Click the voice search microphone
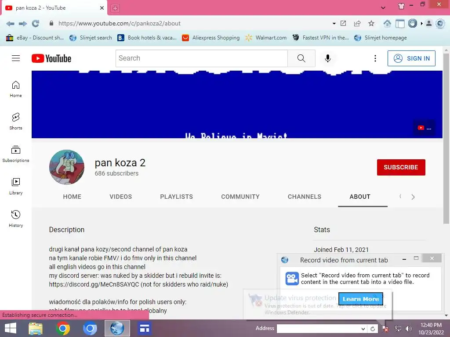This screenshot has height=337, width=450. click(x=328, y=58)
